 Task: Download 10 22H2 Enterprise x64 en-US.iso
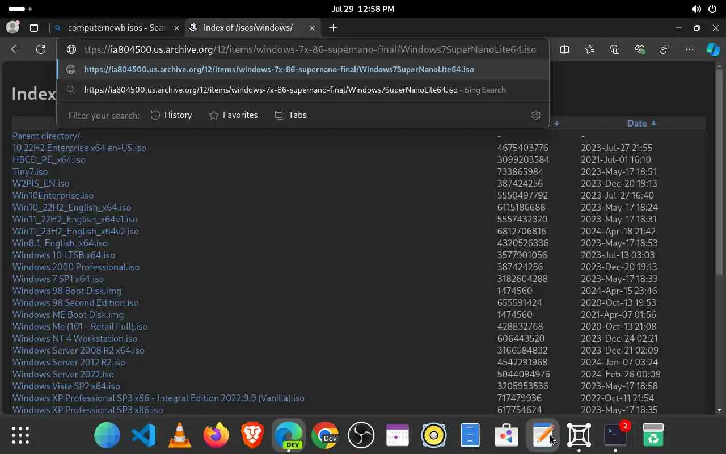79,148
